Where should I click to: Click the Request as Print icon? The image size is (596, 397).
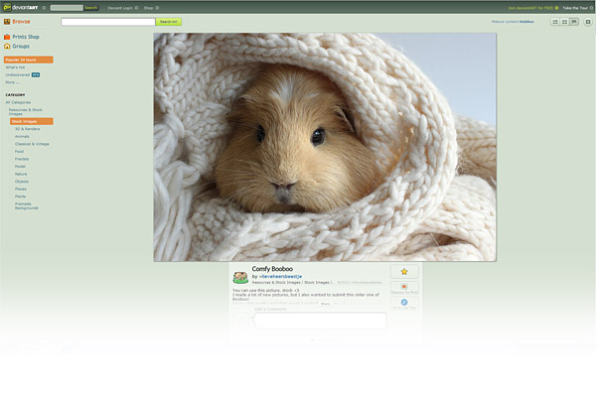coord(404,287)
